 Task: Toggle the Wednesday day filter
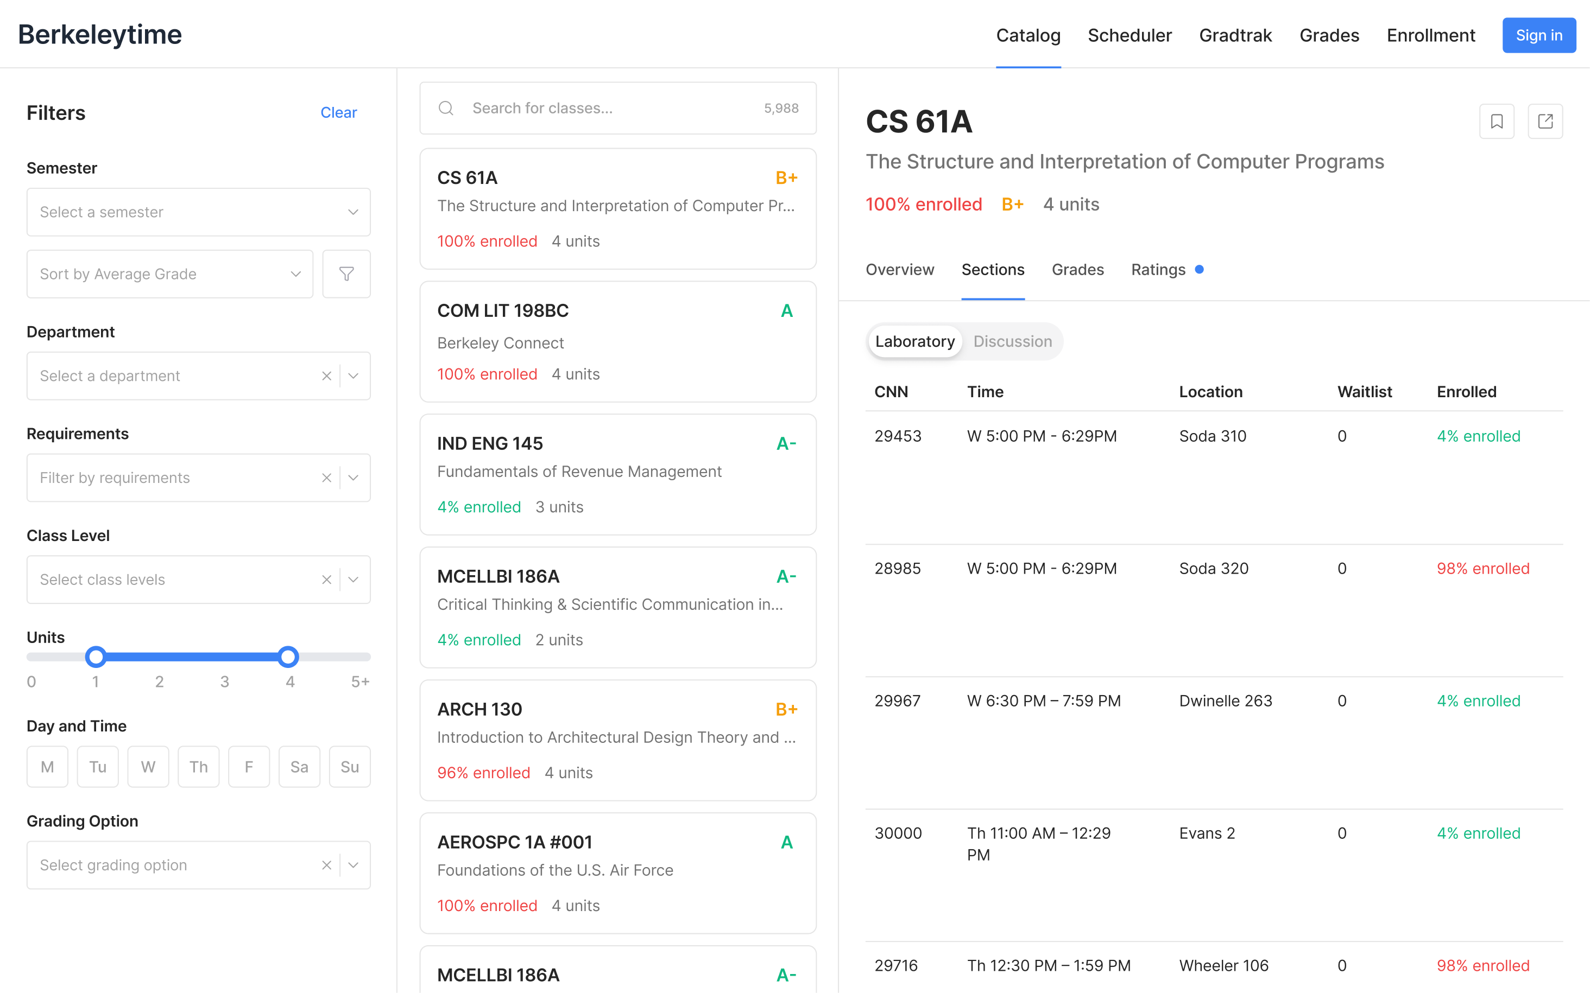[x=148, y=766]
